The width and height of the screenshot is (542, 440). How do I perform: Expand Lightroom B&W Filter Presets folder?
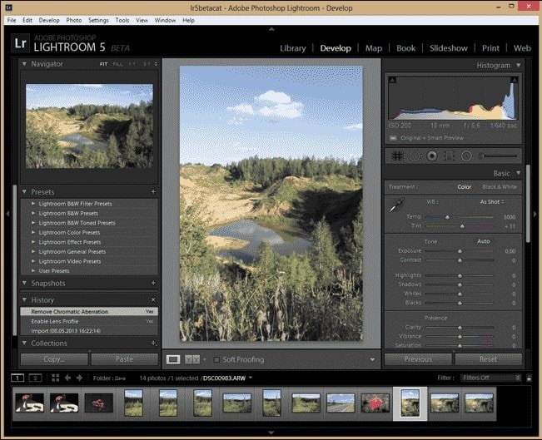point(33,204)
